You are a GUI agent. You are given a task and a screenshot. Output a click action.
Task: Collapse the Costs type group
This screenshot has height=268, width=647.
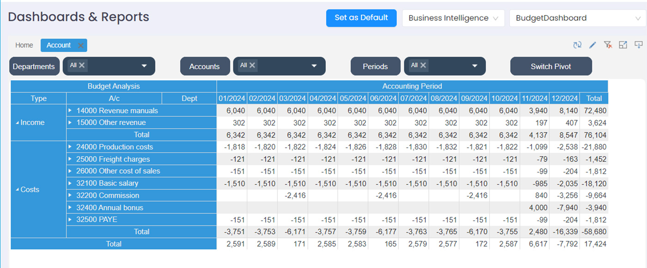[x=18, y=190]
